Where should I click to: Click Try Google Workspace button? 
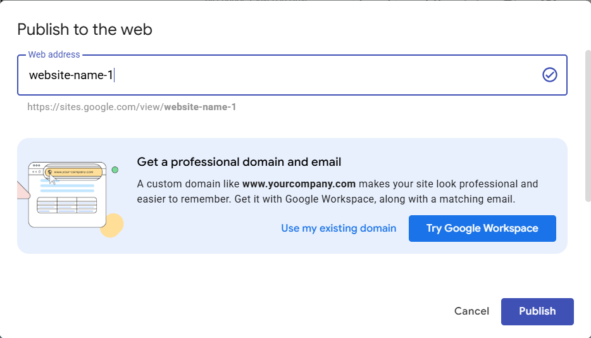tap(482, 228)
